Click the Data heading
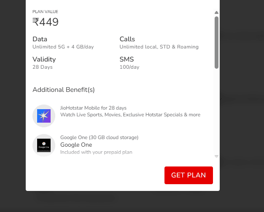The height and width of the screenshot is (212, 264). pyautogui.click(x=40, y=39)
